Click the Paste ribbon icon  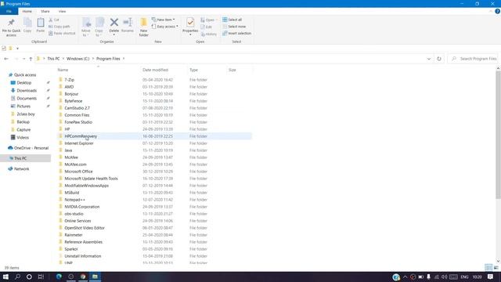pos(40,25)
